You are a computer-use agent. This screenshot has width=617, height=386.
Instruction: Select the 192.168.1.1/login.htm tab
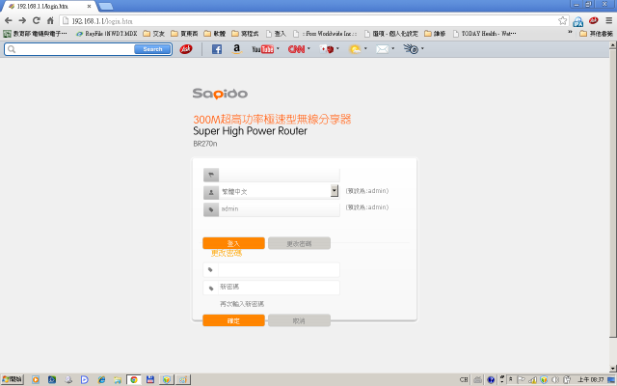[x=47, y=7]
